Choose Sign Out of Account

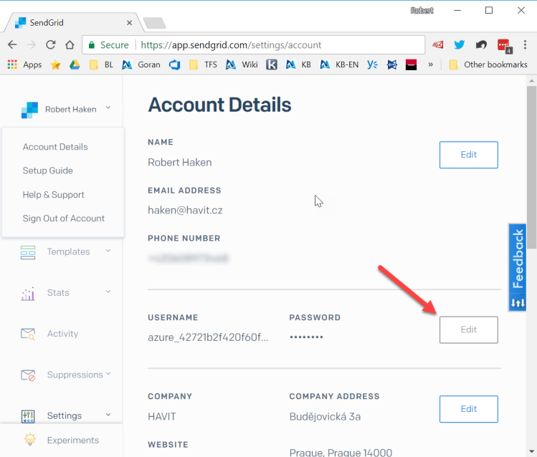pyautogui.click(x=64, y=218)
